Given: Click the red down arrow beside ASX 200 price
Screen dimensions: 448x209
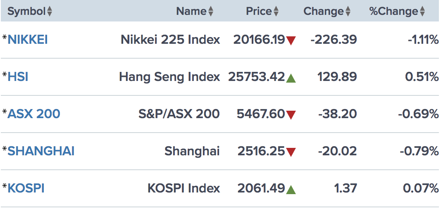Looking at the screenshot, I should (291, 115).
